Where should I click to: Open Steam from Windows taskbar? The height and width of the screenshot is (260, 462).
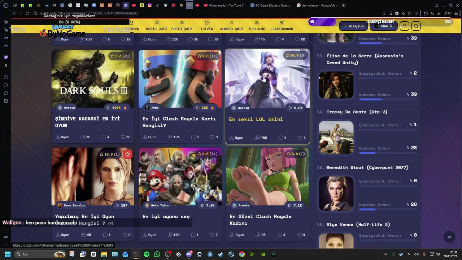tap(221, 254)
